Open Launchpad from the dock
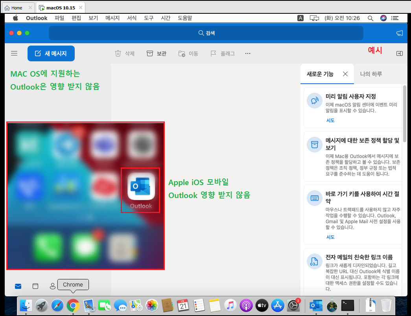Image resolution: width=411 pixels, height=316 pixels. point(42,305)
